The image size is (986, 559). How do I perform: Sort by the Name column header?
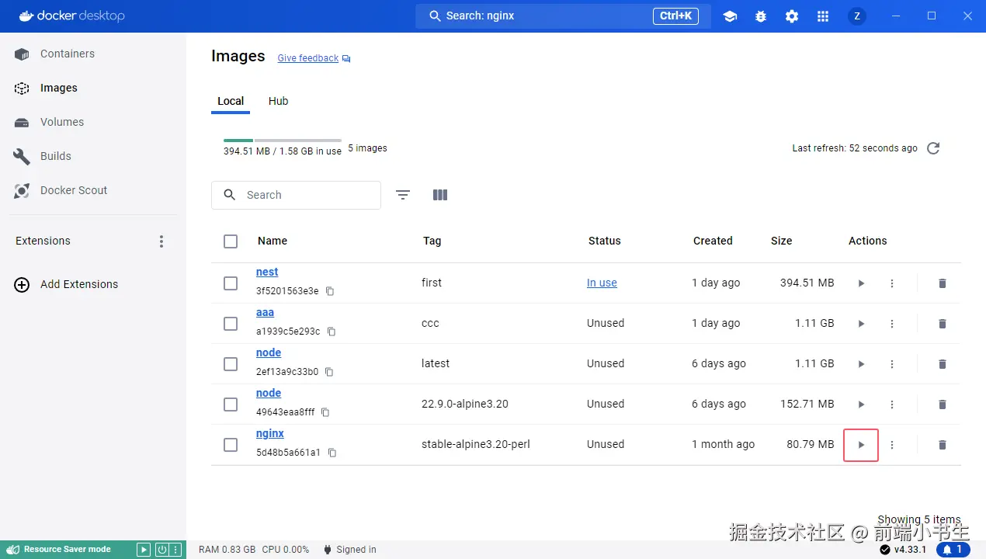click(273, 241)
